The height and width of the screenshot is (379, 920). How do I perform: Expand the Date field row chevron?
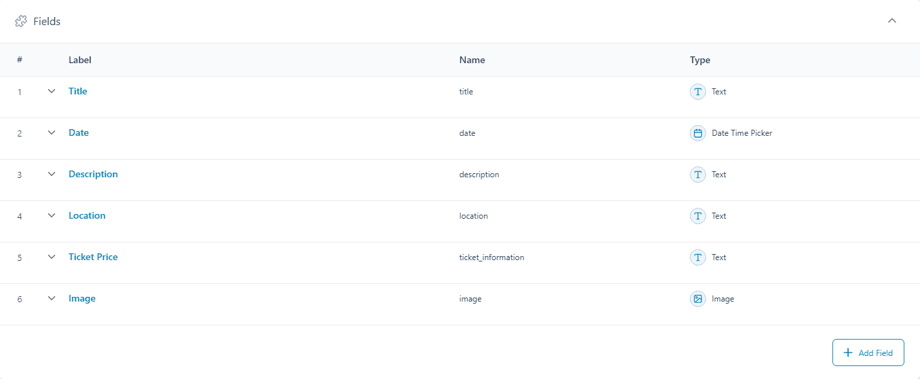[52, 132]
